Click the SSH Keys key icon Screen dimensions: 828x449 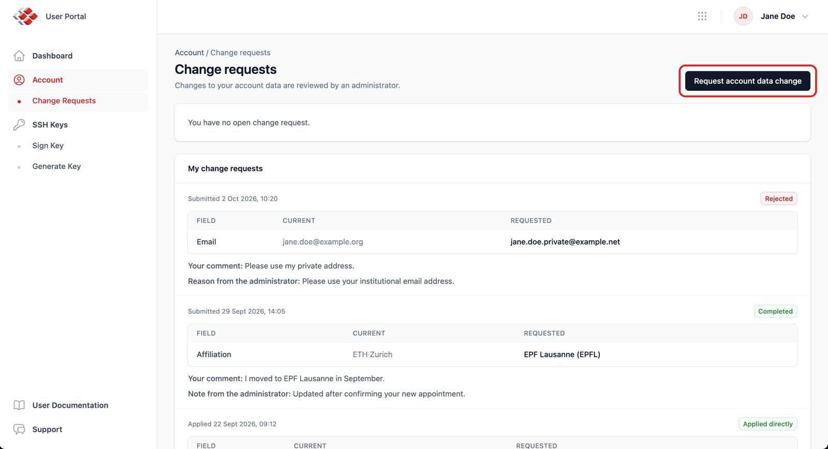click(x=19, y=125)
